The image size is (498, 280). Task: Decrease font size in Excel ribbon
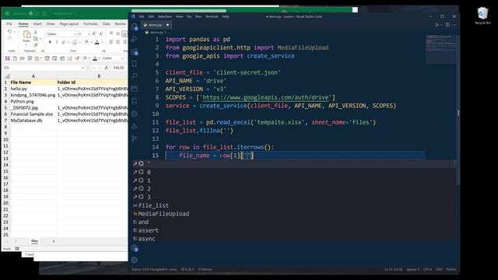click(101, 33)
